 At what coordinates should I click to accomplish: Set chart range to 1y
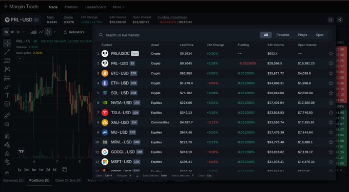[20, 170]
